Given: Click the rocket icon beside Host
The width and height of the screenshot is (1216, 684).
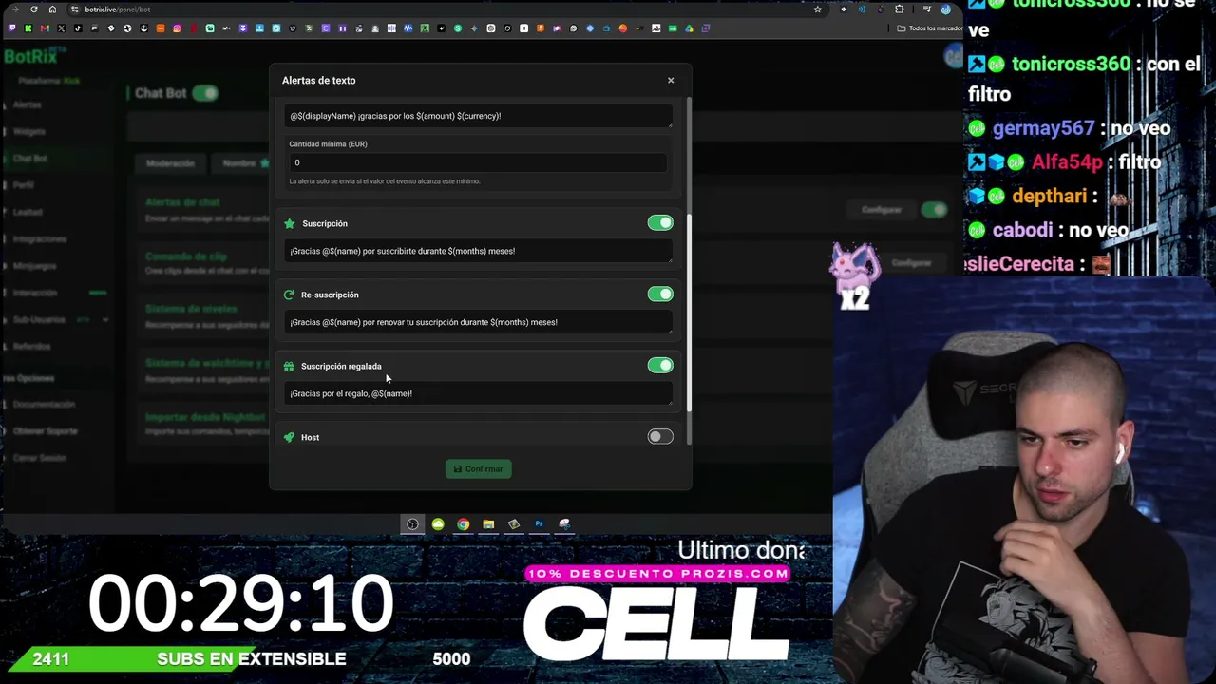Looking at the screenshot, I should pos(289,437).
